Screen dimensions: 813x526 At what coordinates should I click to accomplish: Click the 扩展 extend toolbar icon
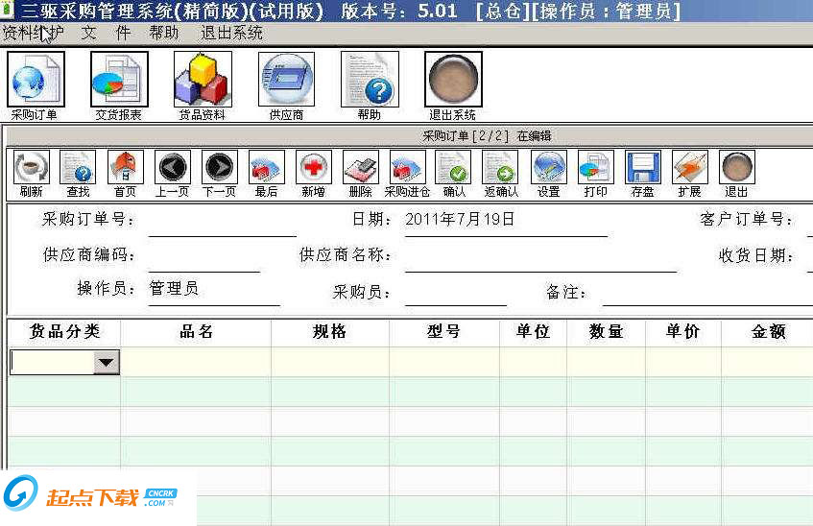pyautogui.click(x=690, y=167)
